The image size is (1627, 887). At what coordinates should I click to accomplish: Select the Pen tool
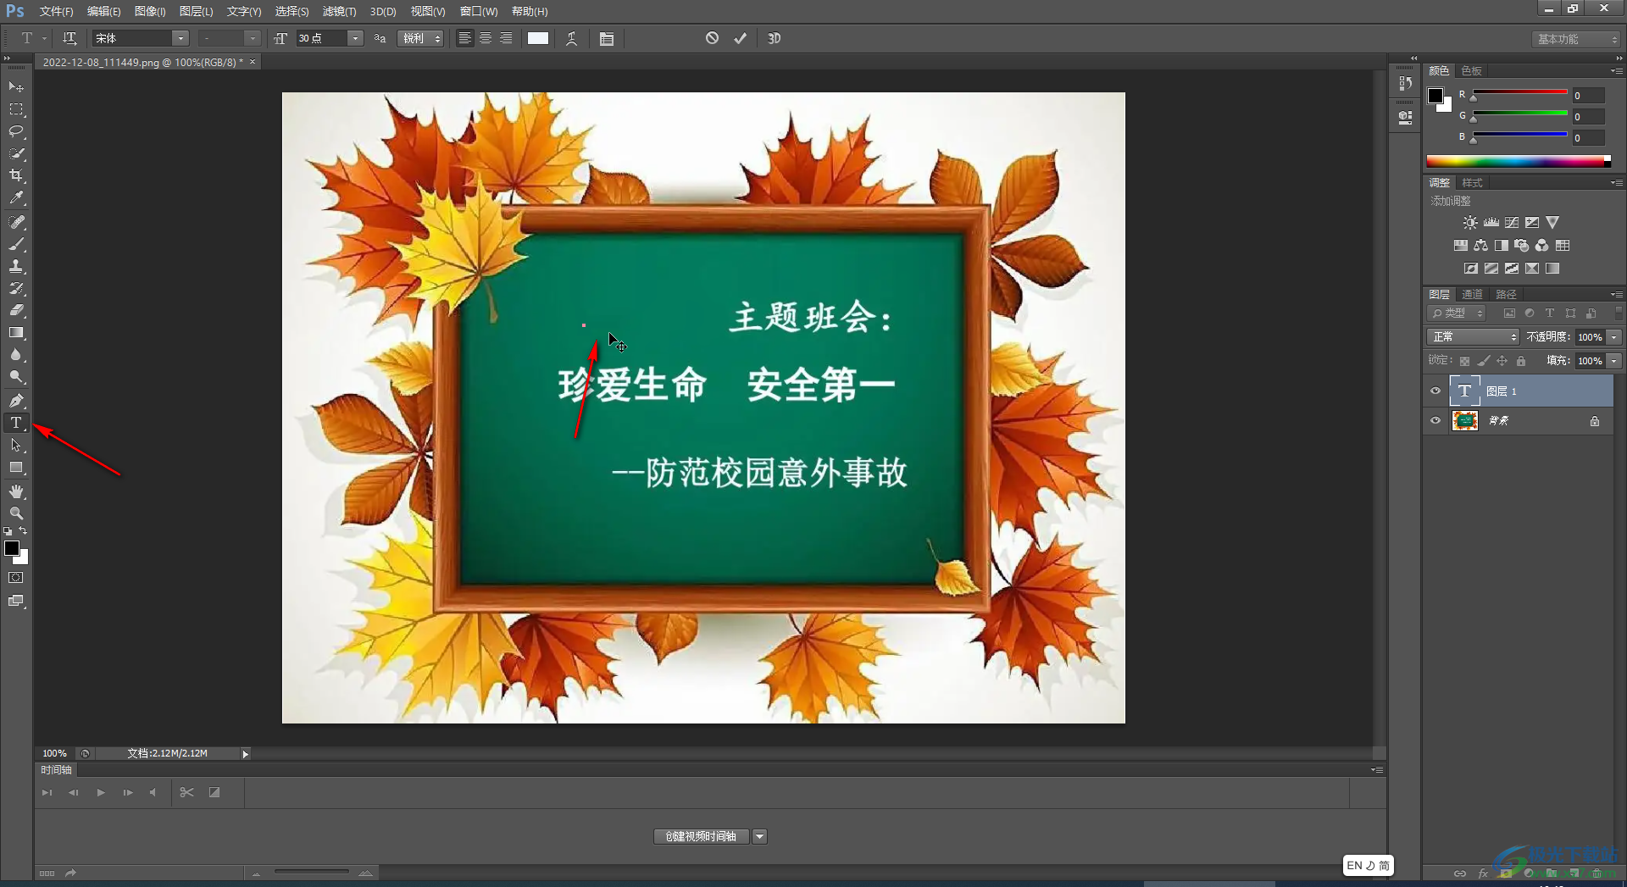point(16,401)
